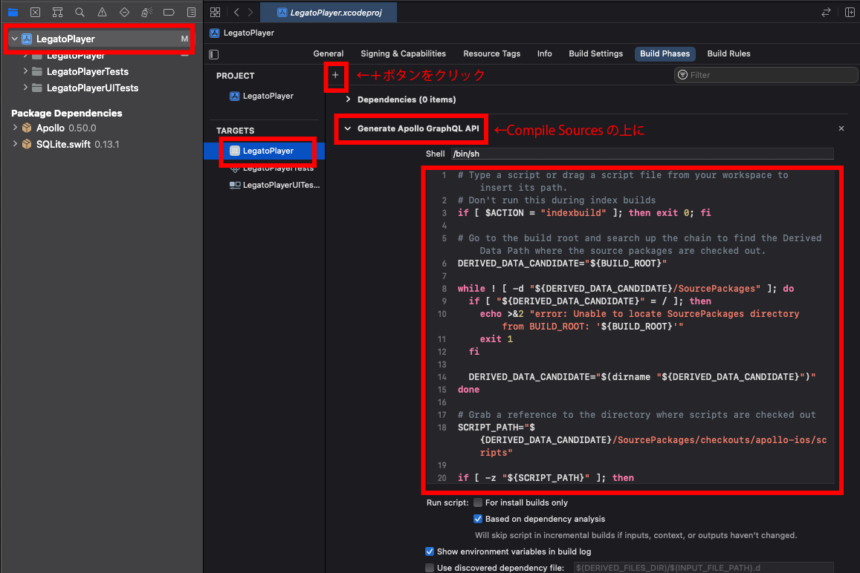Switch to the Build Phases tab
The height and width of the screenshot is (573, 860).
pyautogui.click(x=665, y=53)
